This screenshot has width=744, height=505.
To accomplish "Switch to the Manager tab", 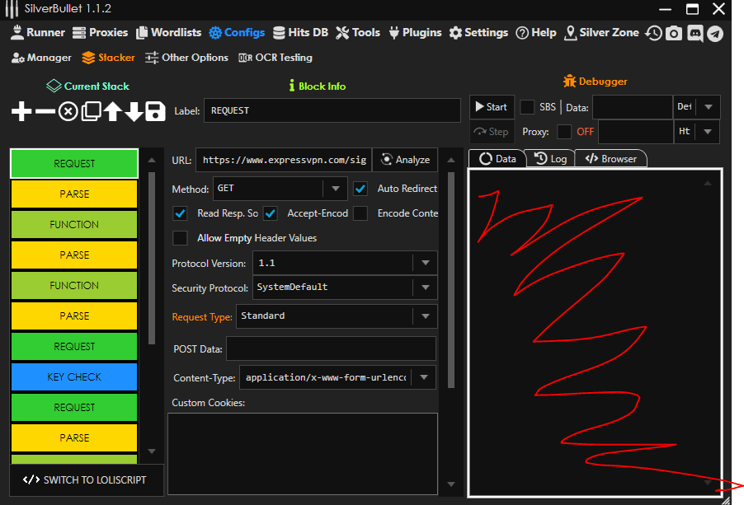I will click(41, 58).
